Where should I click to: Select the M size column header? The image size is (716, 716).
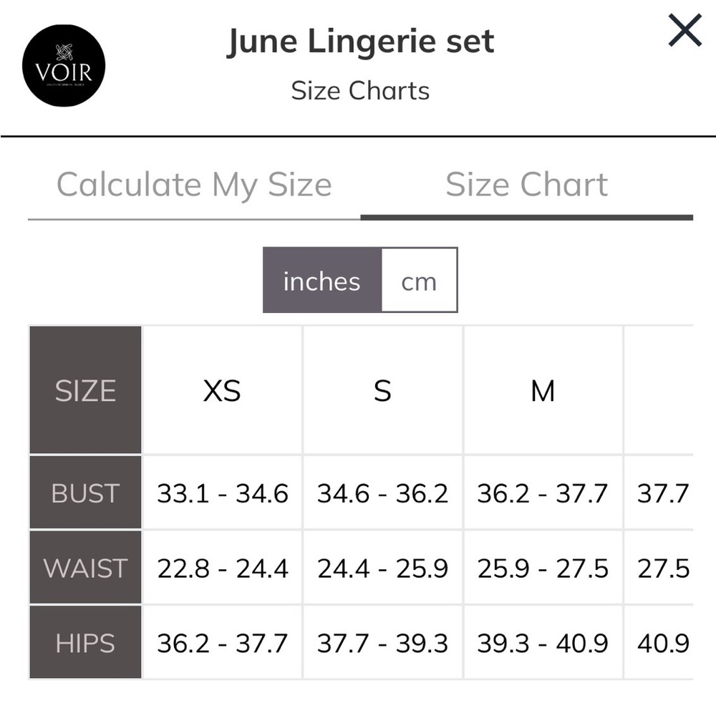pyautogui.click(x=543, y=390)
